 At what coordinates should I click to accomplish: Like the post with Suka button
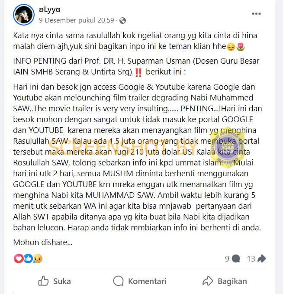coord(55,281)
